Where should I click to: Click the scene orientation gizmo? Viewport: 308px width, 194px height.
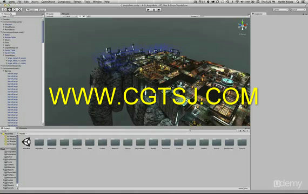(x=243, y=25)
